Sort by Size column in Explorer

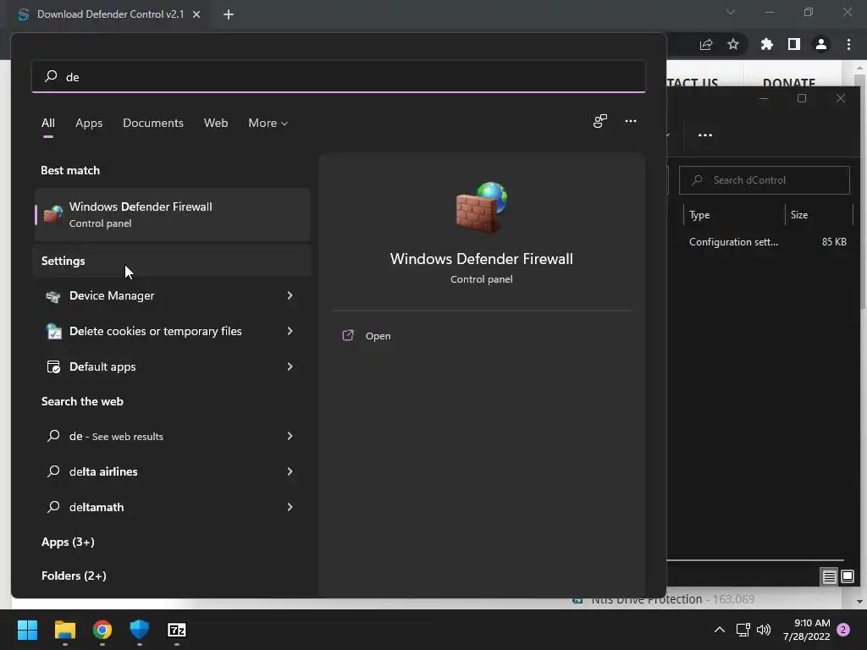click(x=819, y=215)
